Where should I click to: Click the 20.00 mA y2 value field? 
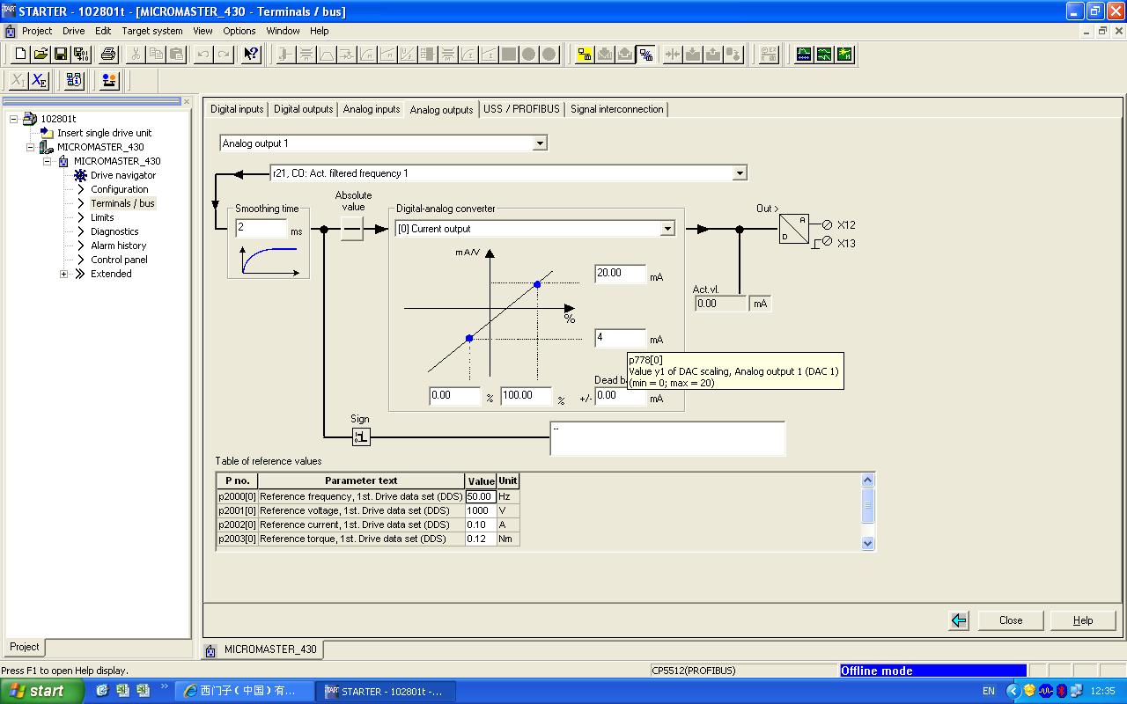(620, 274)
